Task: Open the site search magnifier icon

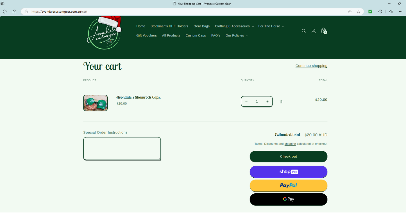Action: point(304,31)
